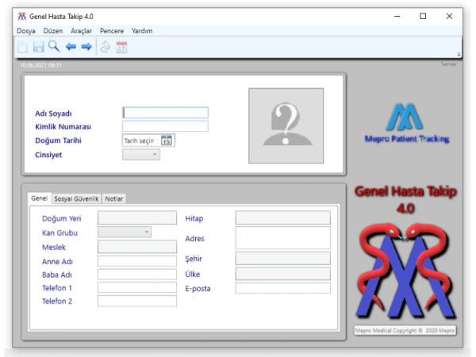The height and width of the screenshot is (357, 476).
Task: Switch to the Genel tab
Action: 40,198
